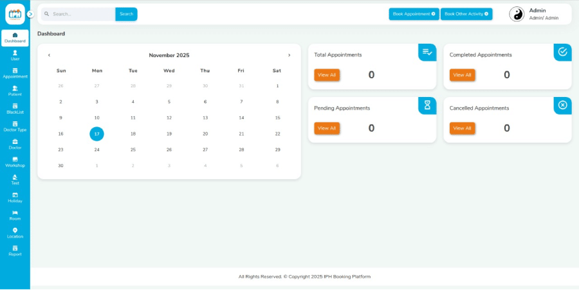Screen dimensions: 579x291
Task: Click the Total Appointments label
Action: click(338, 55)
